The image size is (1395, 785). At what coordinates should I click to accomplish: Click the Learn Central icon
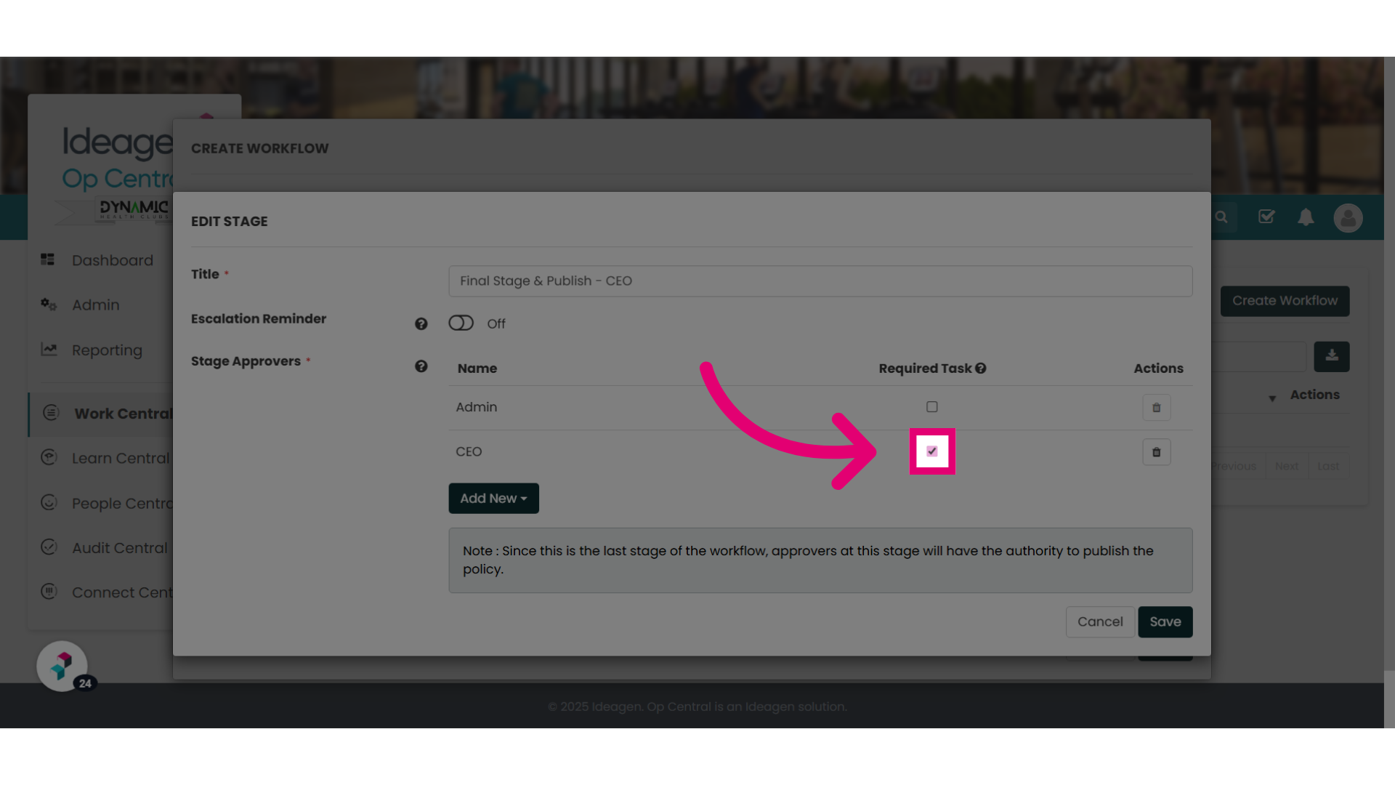point(49,457)
